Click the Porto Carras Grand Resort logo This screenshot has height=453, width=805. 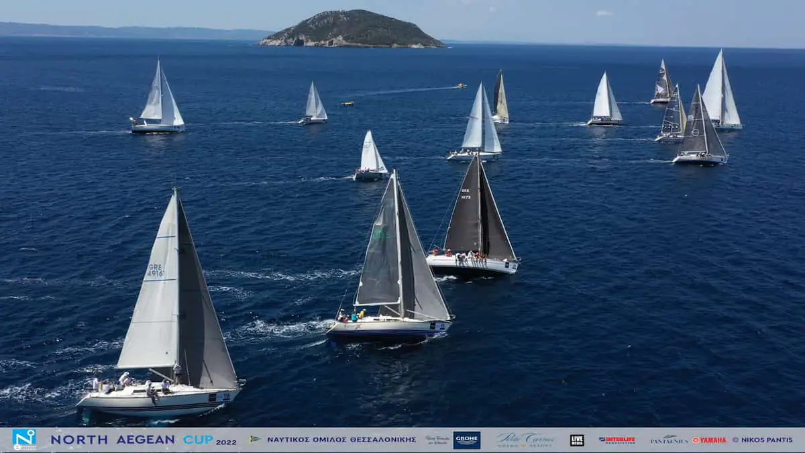click(x=525, y=440)
